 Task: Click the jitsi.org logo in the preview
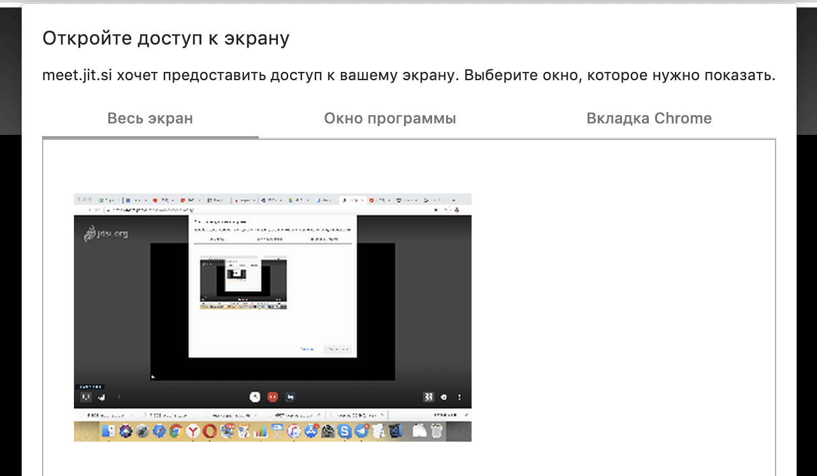click(x=106, y=234)
